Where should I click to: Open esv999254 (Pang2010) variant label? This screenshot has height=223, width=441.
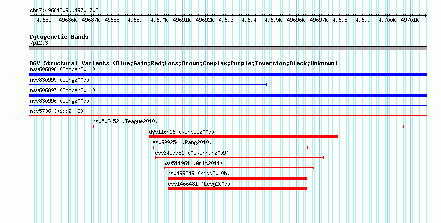click(x=182, y=142)
